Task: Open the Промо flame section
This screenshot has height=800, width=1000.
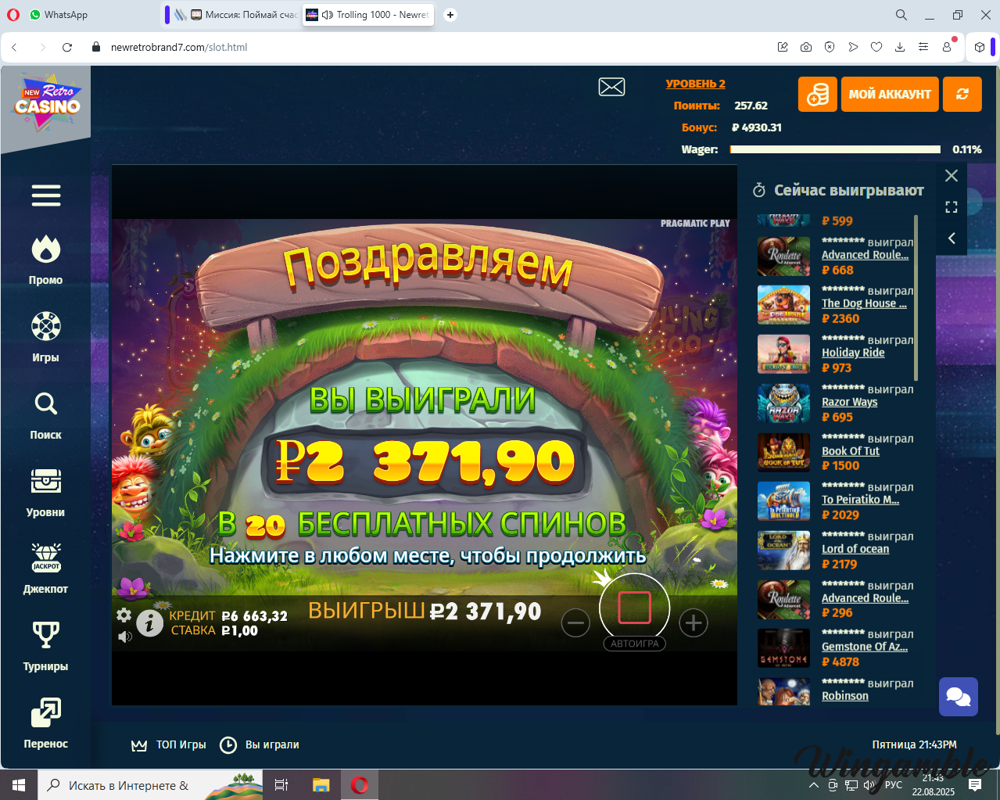Action: (x=46, y=260)
